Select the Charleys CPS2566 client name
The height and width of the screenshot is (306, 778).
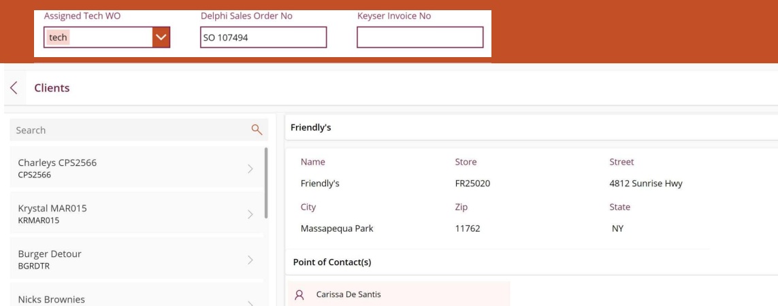57,163
